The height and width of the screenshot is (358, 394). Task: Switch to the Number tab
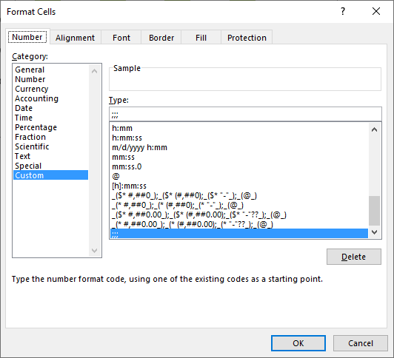click(27, 37)
